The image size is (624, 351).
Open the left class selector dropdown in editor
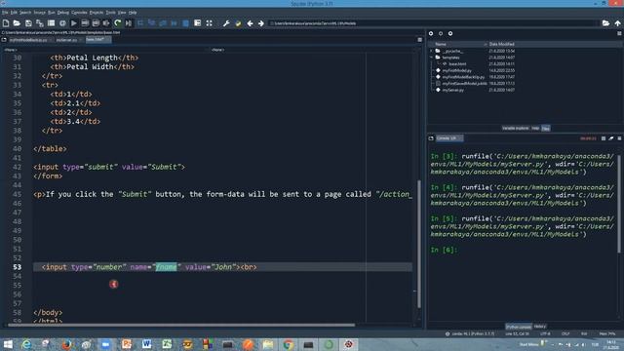pyautogui.click(x=105, y=50)
